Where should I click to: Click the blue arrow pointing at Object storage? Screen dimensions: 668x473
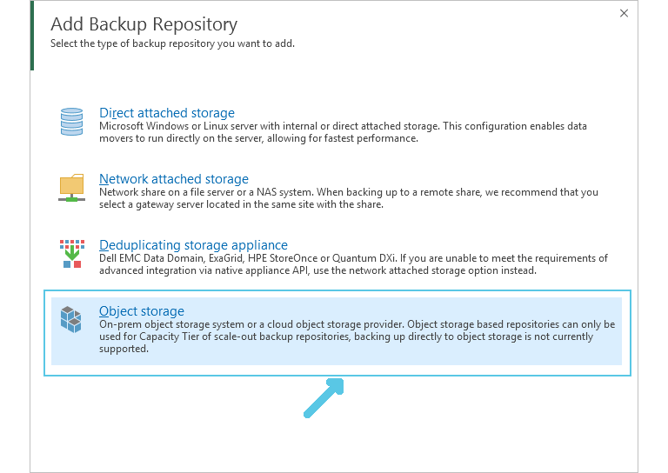[324, 398]
